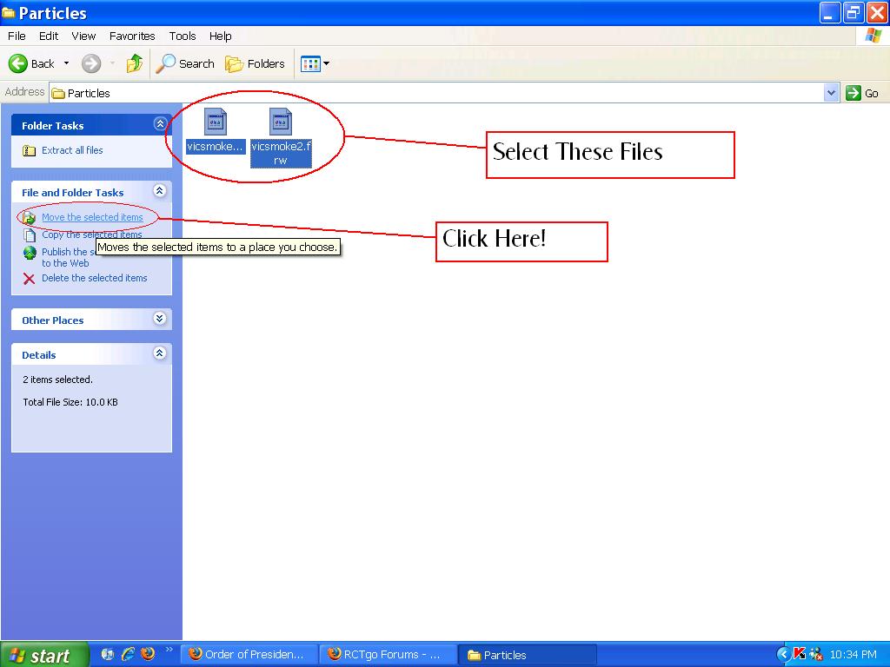Open the Views dropdown button
The height and width of the screenshot is (667, 890).
tap(315, 63)
